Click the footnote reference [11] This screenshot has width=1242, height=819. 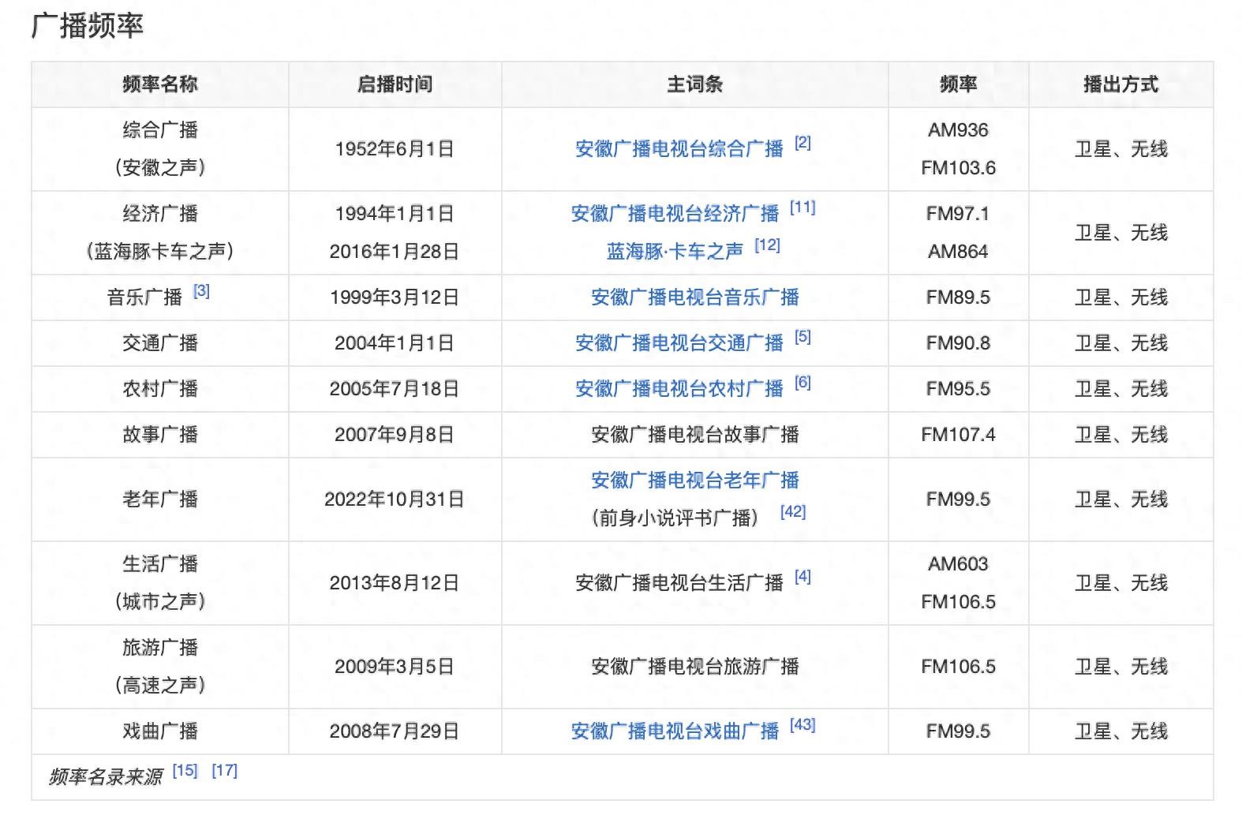[x=802, y=208]
